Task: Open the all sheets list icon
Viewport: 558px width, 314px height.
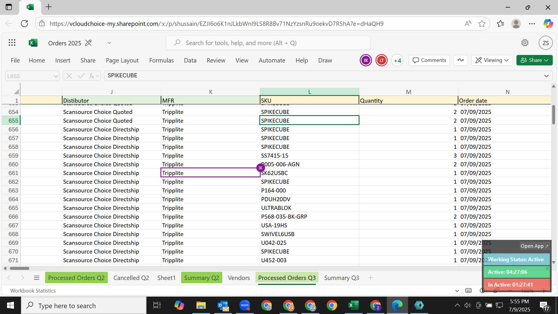Action: [x=37, y=278]
